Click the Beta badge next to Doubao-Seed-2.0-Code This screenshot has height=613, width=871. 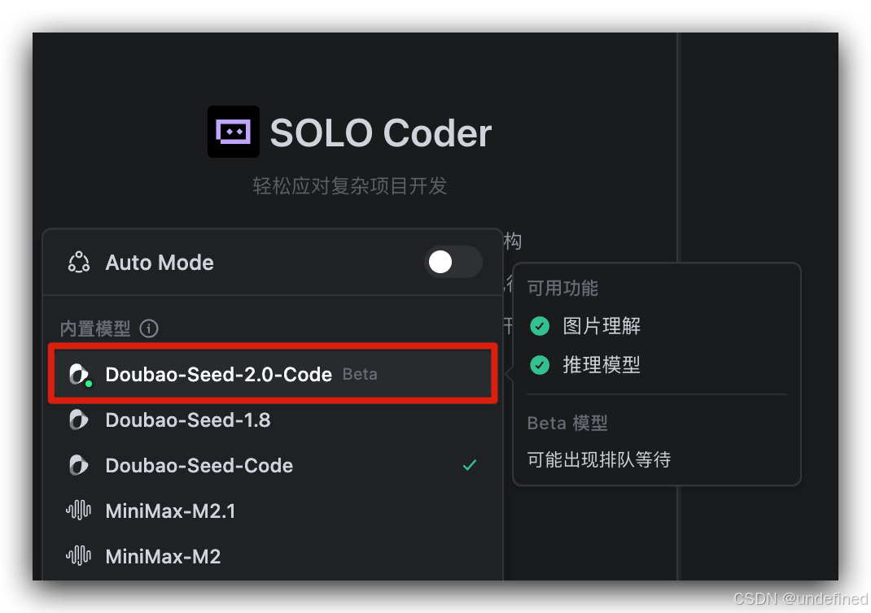point(359,374)
